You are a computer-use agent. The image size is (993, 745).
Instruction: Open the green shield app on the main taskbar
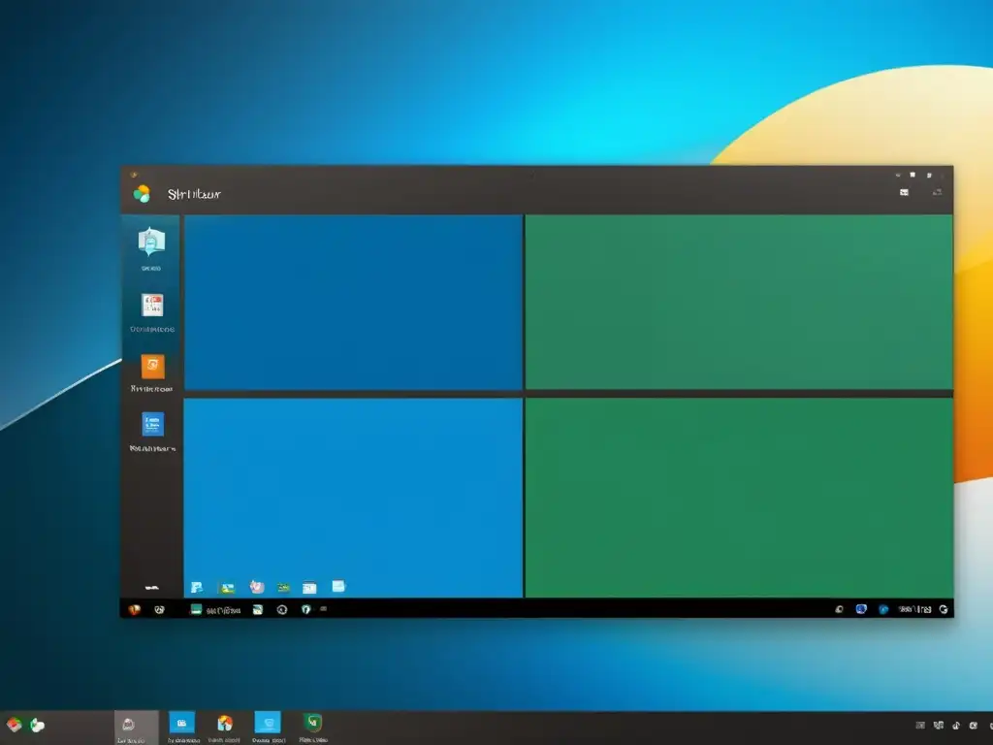[313, 722]
